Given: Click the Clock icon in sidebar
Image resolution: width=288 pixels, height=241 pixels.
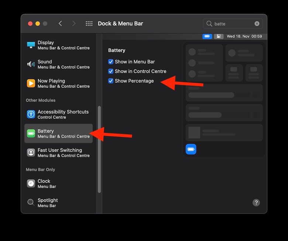Looking at the screenshot, I should tap(31, 184).
